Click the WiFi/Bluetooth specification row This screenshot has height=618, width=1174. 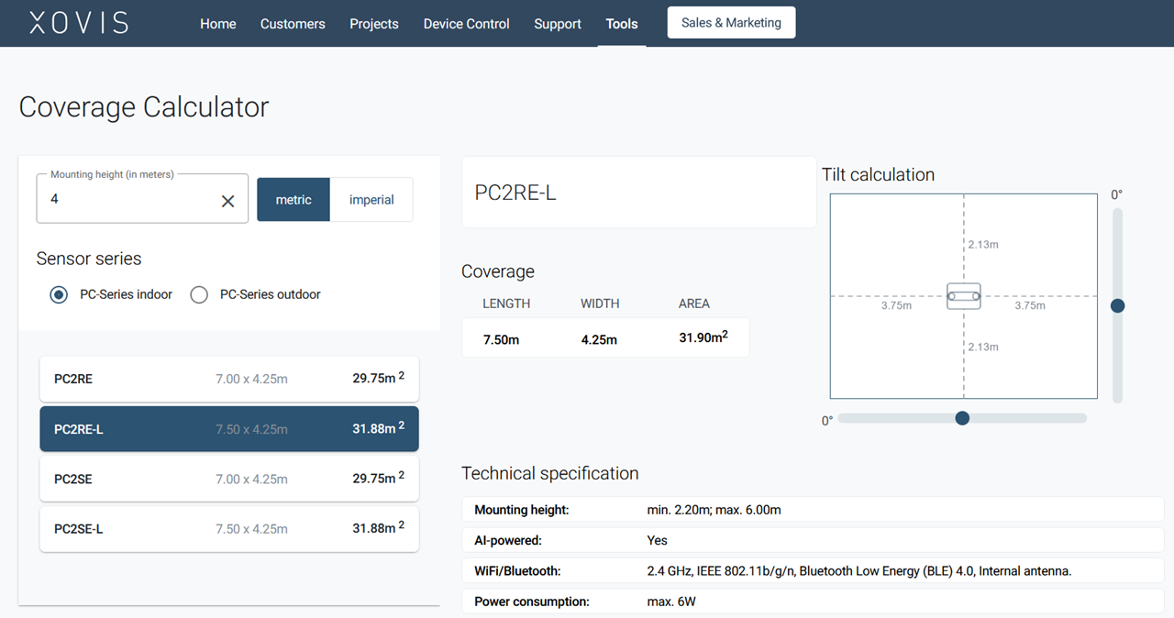[813, 571]
